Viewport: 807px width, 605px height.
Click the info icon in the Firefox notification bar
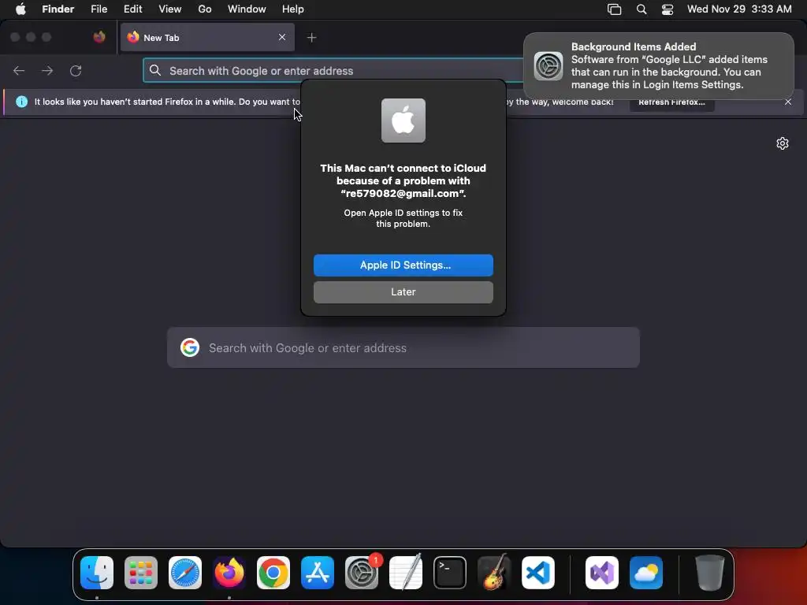pyautogui.click(x=21, y=102)
